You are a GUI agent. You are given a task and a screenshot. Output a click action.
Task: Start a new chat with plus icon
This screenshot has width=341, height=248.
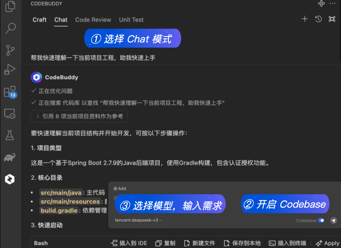click(x=305, y=19)
